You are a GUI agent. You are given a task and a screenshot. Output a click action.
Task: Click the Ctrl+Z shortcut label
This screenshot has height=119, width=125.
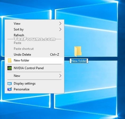point(55,55)
